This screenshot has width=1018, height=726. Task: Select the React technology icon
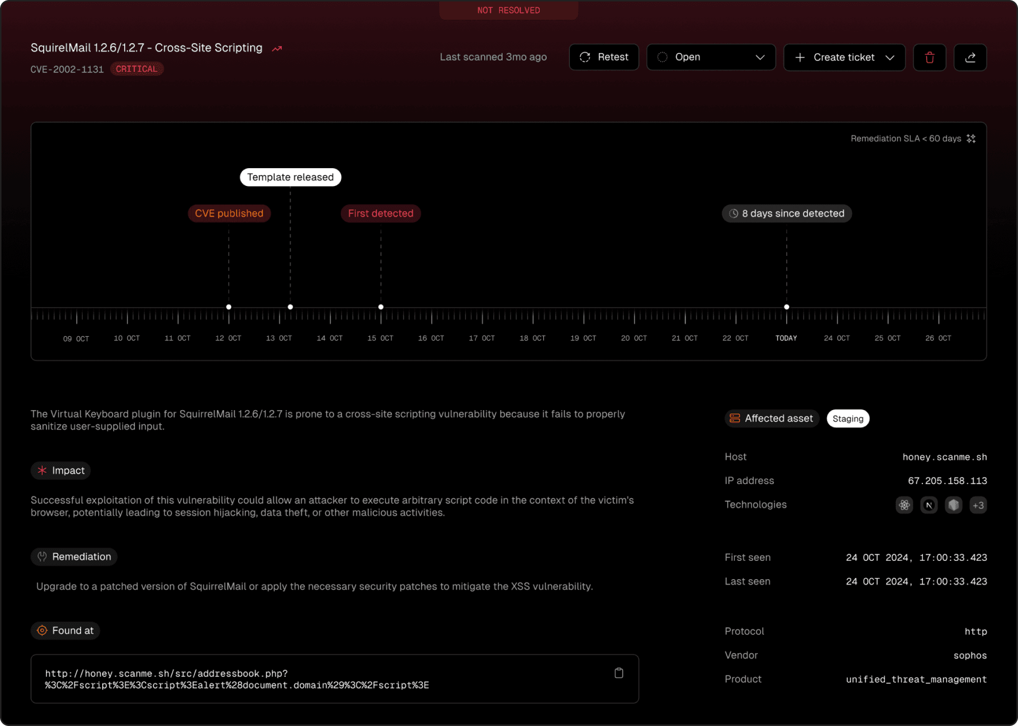pyautogui.click(x=904, y=505)
